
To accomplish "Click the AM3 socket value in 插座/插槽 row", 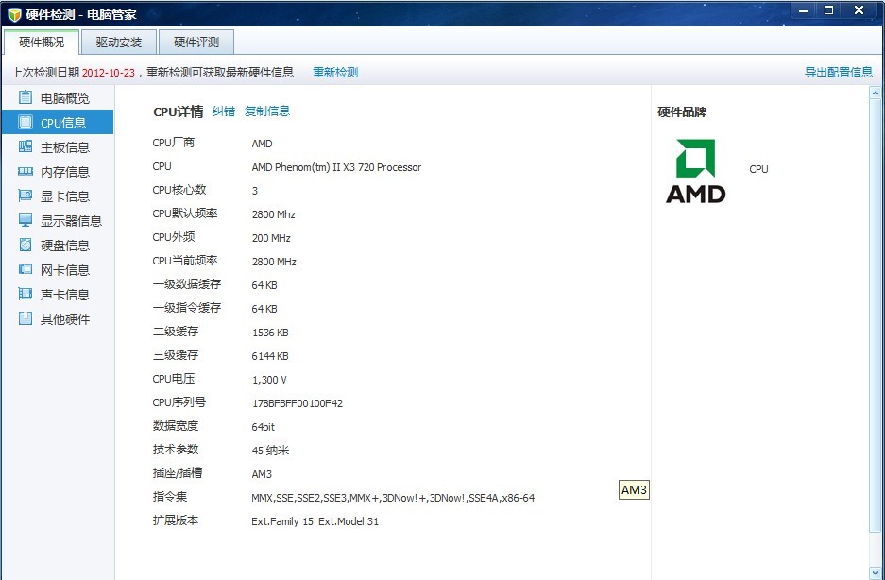I will (262, 474).
